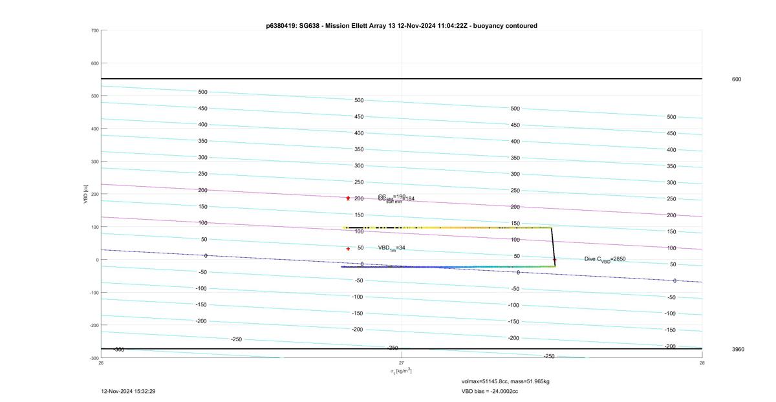Click the x-axis tick label "27"
776x402 pixels.
pos(402,363)
